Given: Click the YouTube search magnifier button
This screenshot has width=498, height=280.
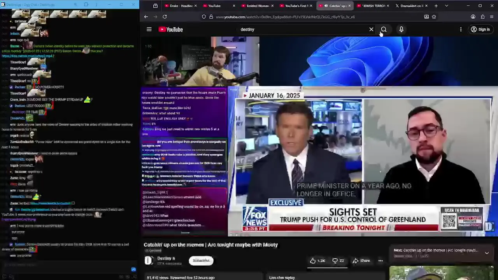Looking at the screenshot, I should [384, 29].
